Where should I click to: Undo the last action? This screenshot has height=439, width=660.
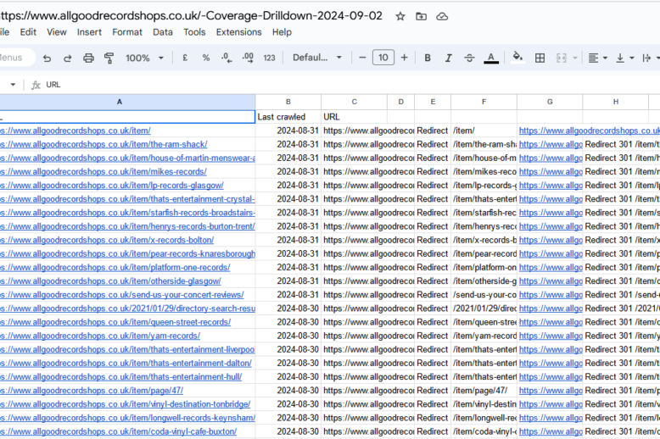point(47,58)
